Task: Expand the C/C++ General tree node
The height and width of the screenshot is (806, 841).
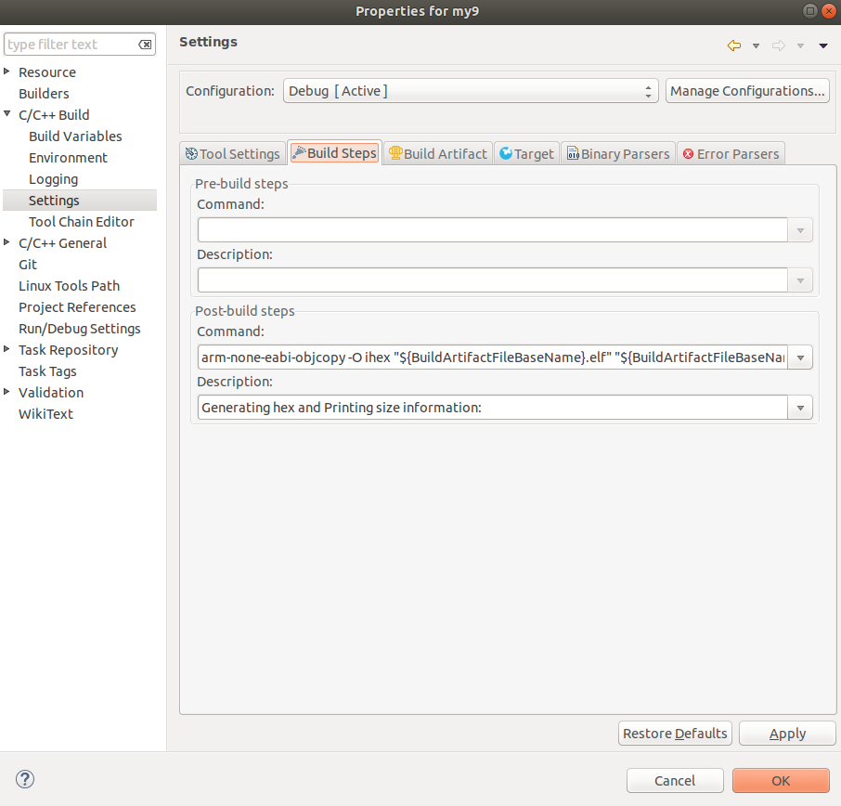Action: coord(7,243)
